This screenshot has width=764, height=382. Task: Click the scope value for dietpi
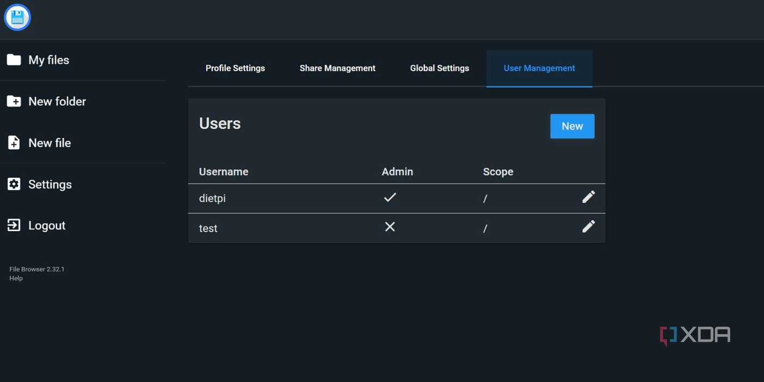pyautogui.click(x=485, y=199)
